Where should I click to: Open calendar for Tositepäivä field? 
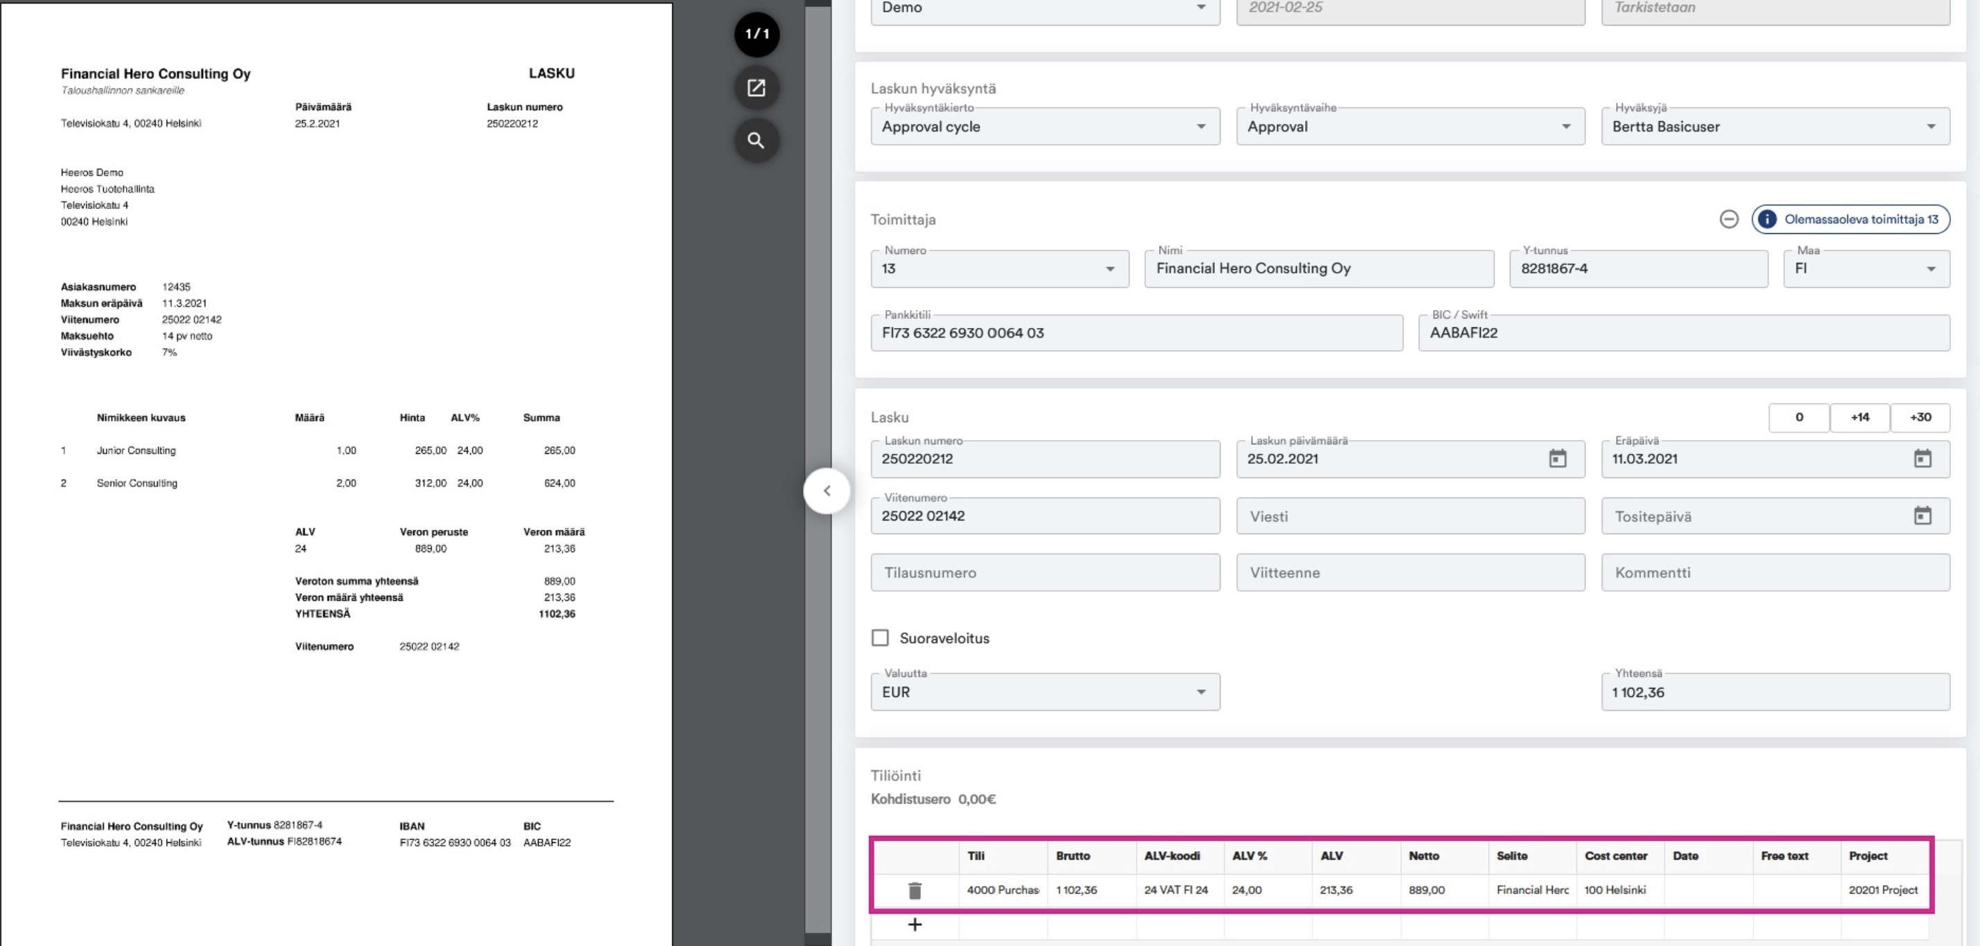(1922, 516)
